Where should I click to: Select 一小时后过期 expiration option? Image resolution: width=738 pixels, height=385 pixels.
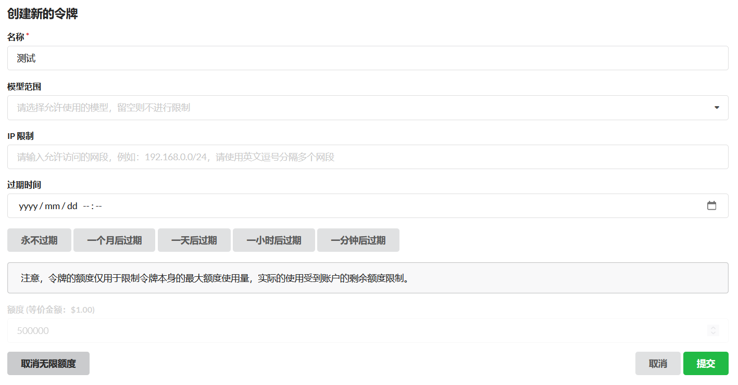(273, 240)
